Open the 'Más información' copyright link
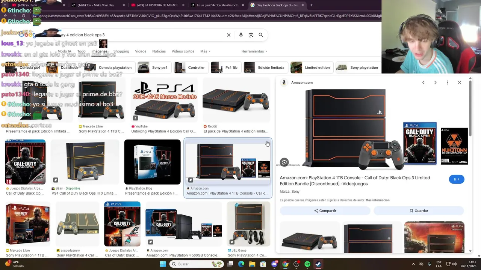Image resolution: width=481 pixels, height=270 pixels. click(377, 200)
